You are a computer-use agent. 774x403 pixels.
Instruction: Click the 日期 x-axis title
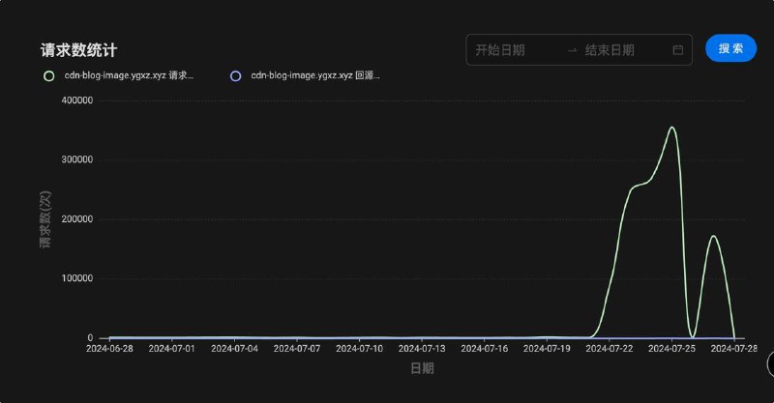[x=422, y=368]
